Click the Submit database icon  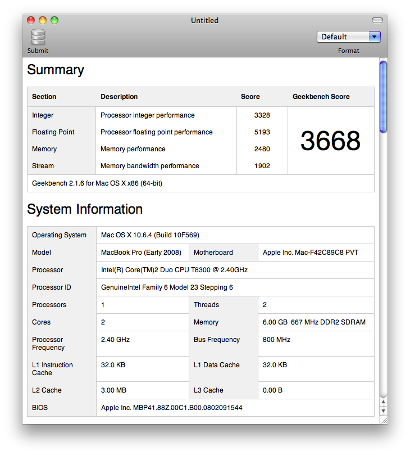click(x=38, y=37)
